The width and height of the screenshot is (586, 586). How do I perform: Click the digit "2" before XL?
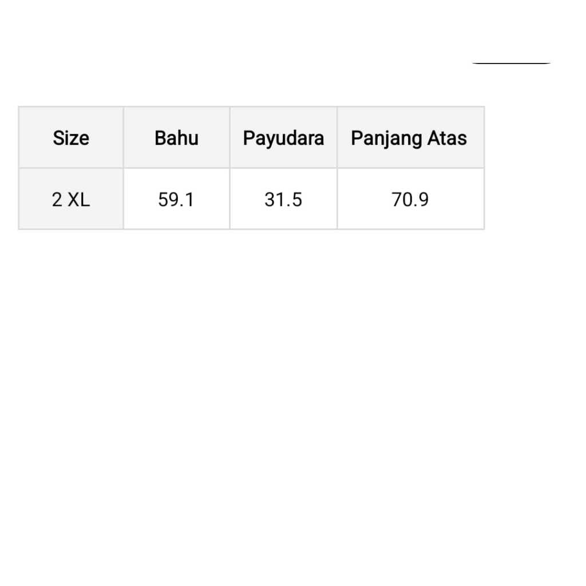(57, 199)
